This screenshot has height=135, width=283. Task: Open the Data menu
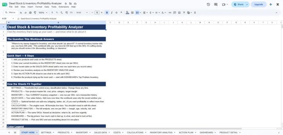click(x=47, y=7)
